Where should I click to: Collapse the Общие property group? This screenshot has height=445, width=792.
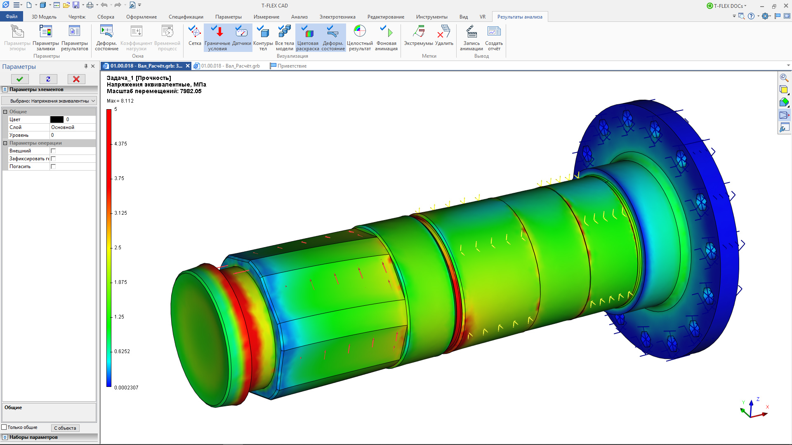(x=5, y=112)
